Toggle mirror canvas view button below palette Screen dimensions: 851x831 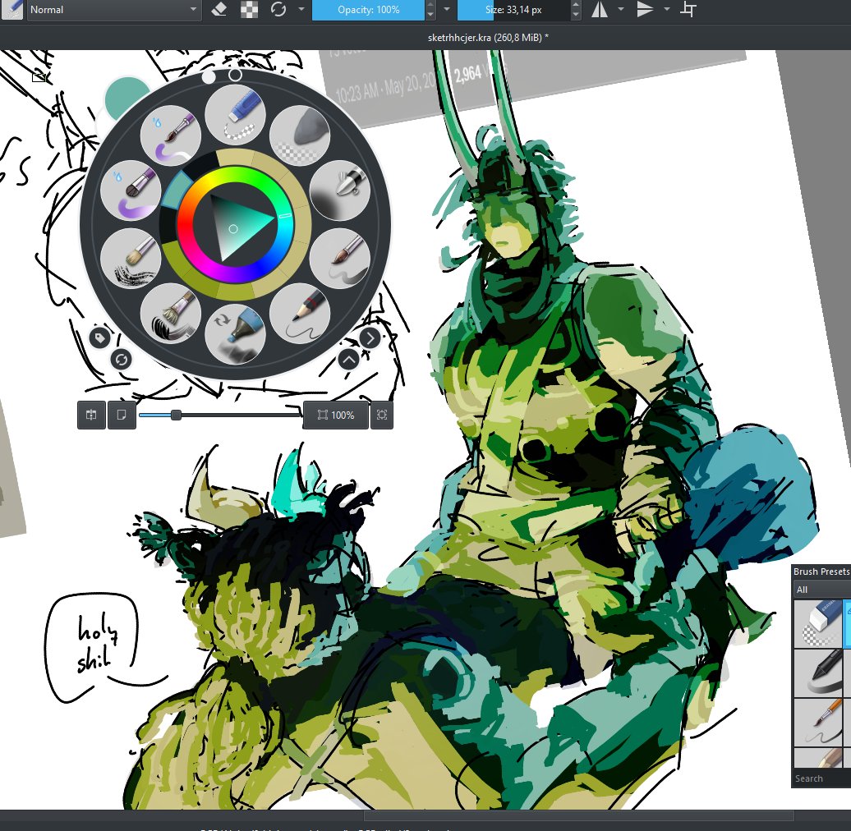[91, 415]
